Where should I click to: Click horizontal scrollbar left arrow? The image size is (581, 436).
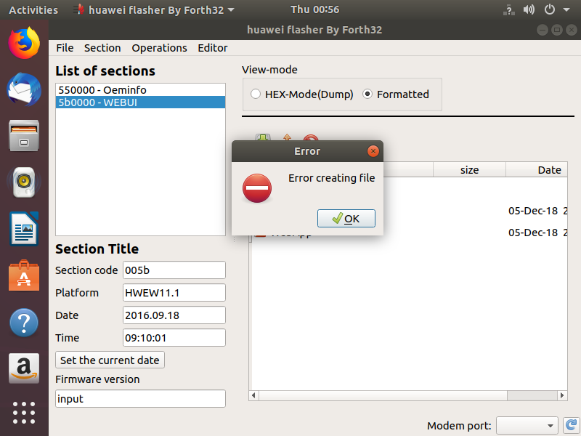253,395
